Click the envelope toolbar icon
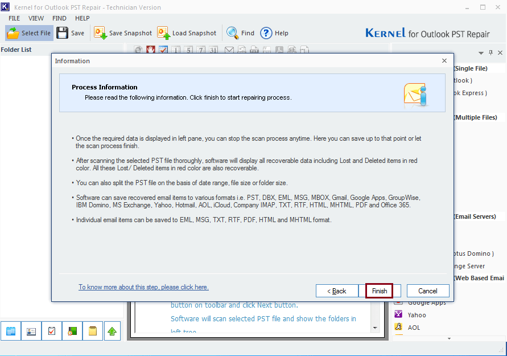The image size is (507, 356). (x=229, y=50)
